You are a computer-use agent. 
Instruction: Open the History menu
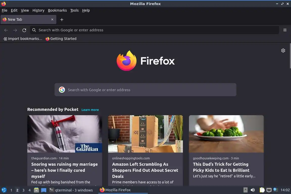(x=38, y=10)
